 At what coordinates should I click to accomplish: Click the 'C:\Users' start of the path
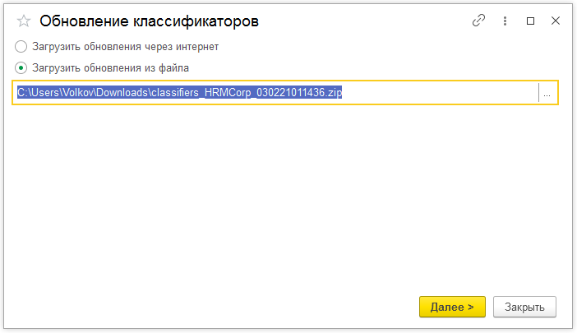[35, 94]
